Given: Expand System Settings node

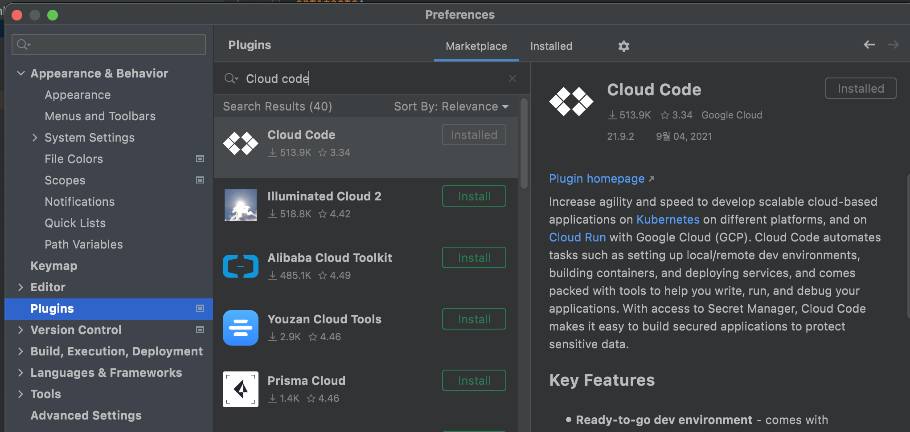Looking at the screenshot, I should 35,138.
